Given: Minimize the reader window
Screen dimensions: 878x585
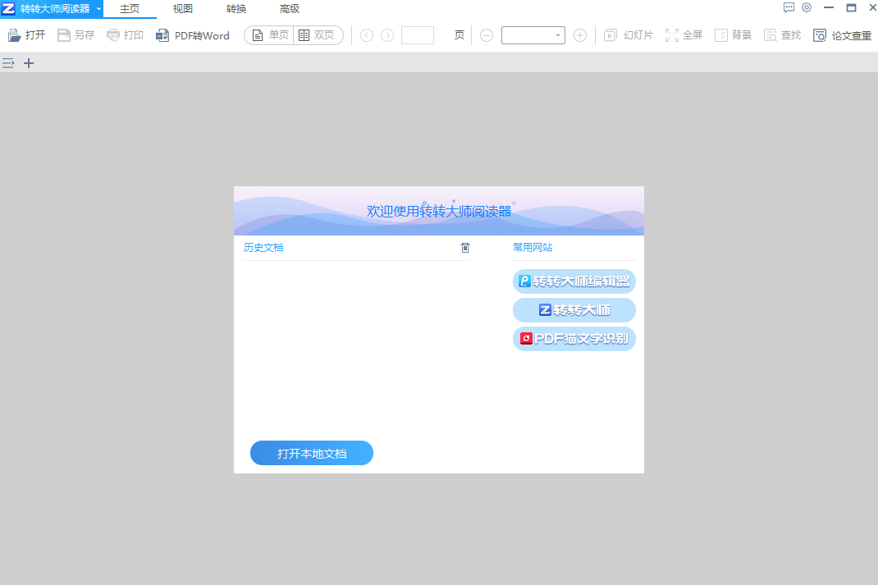Looking at the screenshot, I should pyautogui.click(x=829, y=8).
